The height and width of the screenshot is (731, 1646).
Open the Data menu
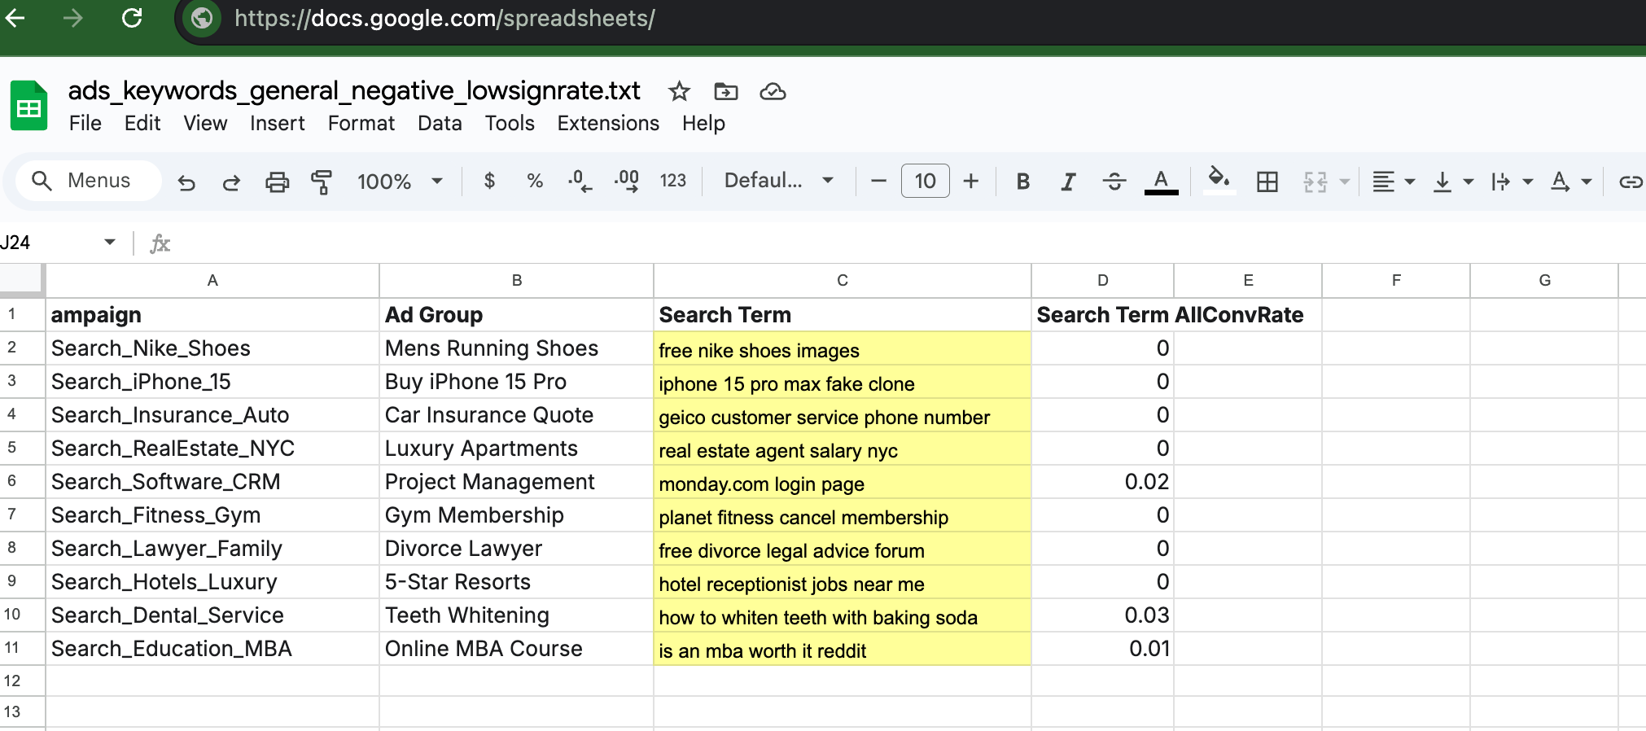[x=440, y=123]
